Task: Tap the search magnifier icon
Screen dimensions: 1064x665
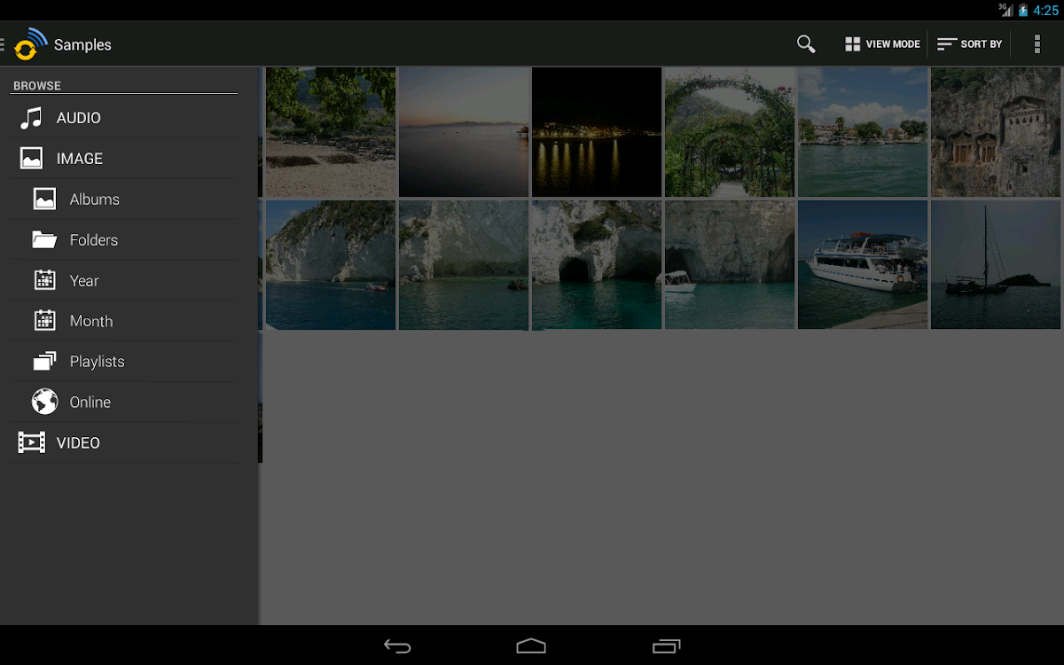Action: pyautogui.click(x=805, y=44)
